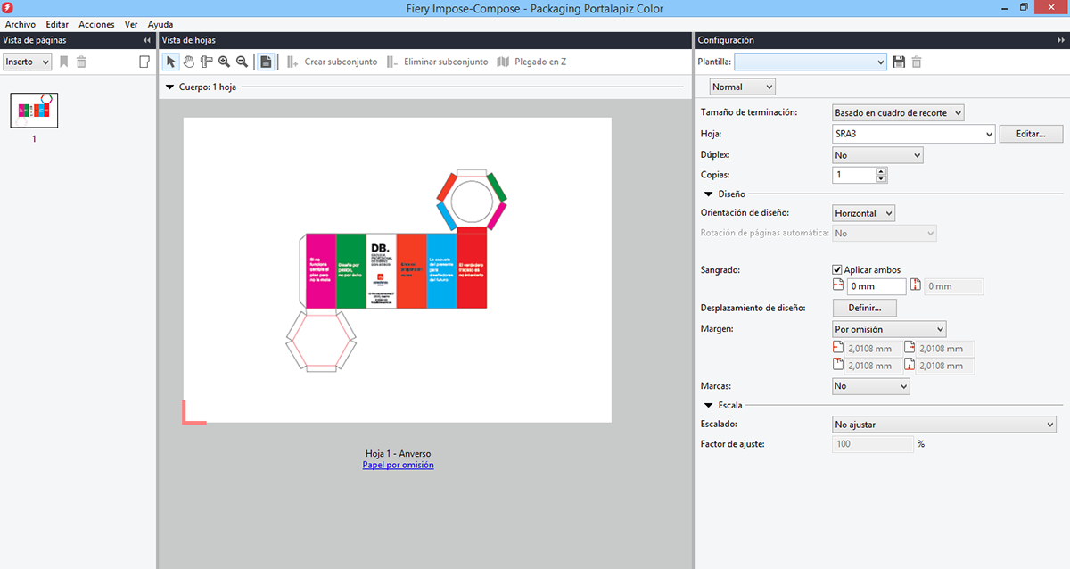Increase Copias with up stepper

(881, 171)
